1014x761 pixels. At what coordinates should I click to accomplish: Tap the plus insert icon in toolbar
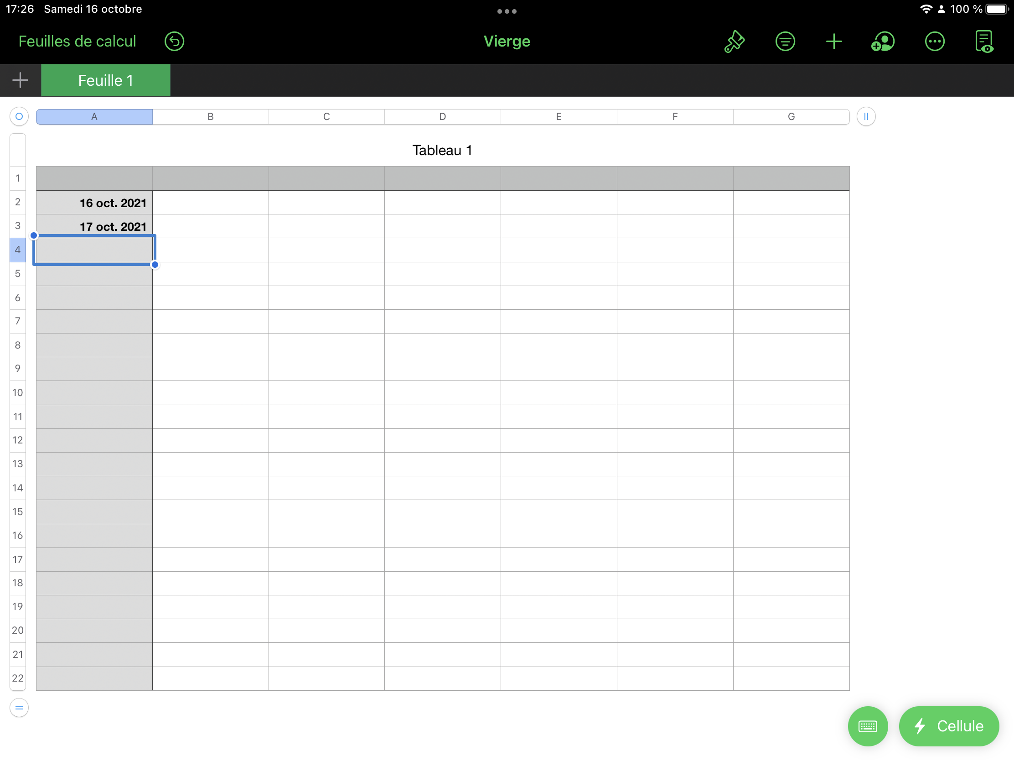coord(834,41)
